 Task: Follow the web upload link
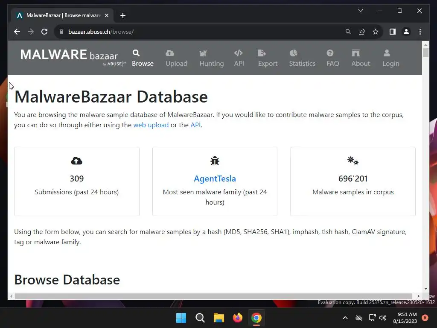pyautogui.click(x=151, y=125)
